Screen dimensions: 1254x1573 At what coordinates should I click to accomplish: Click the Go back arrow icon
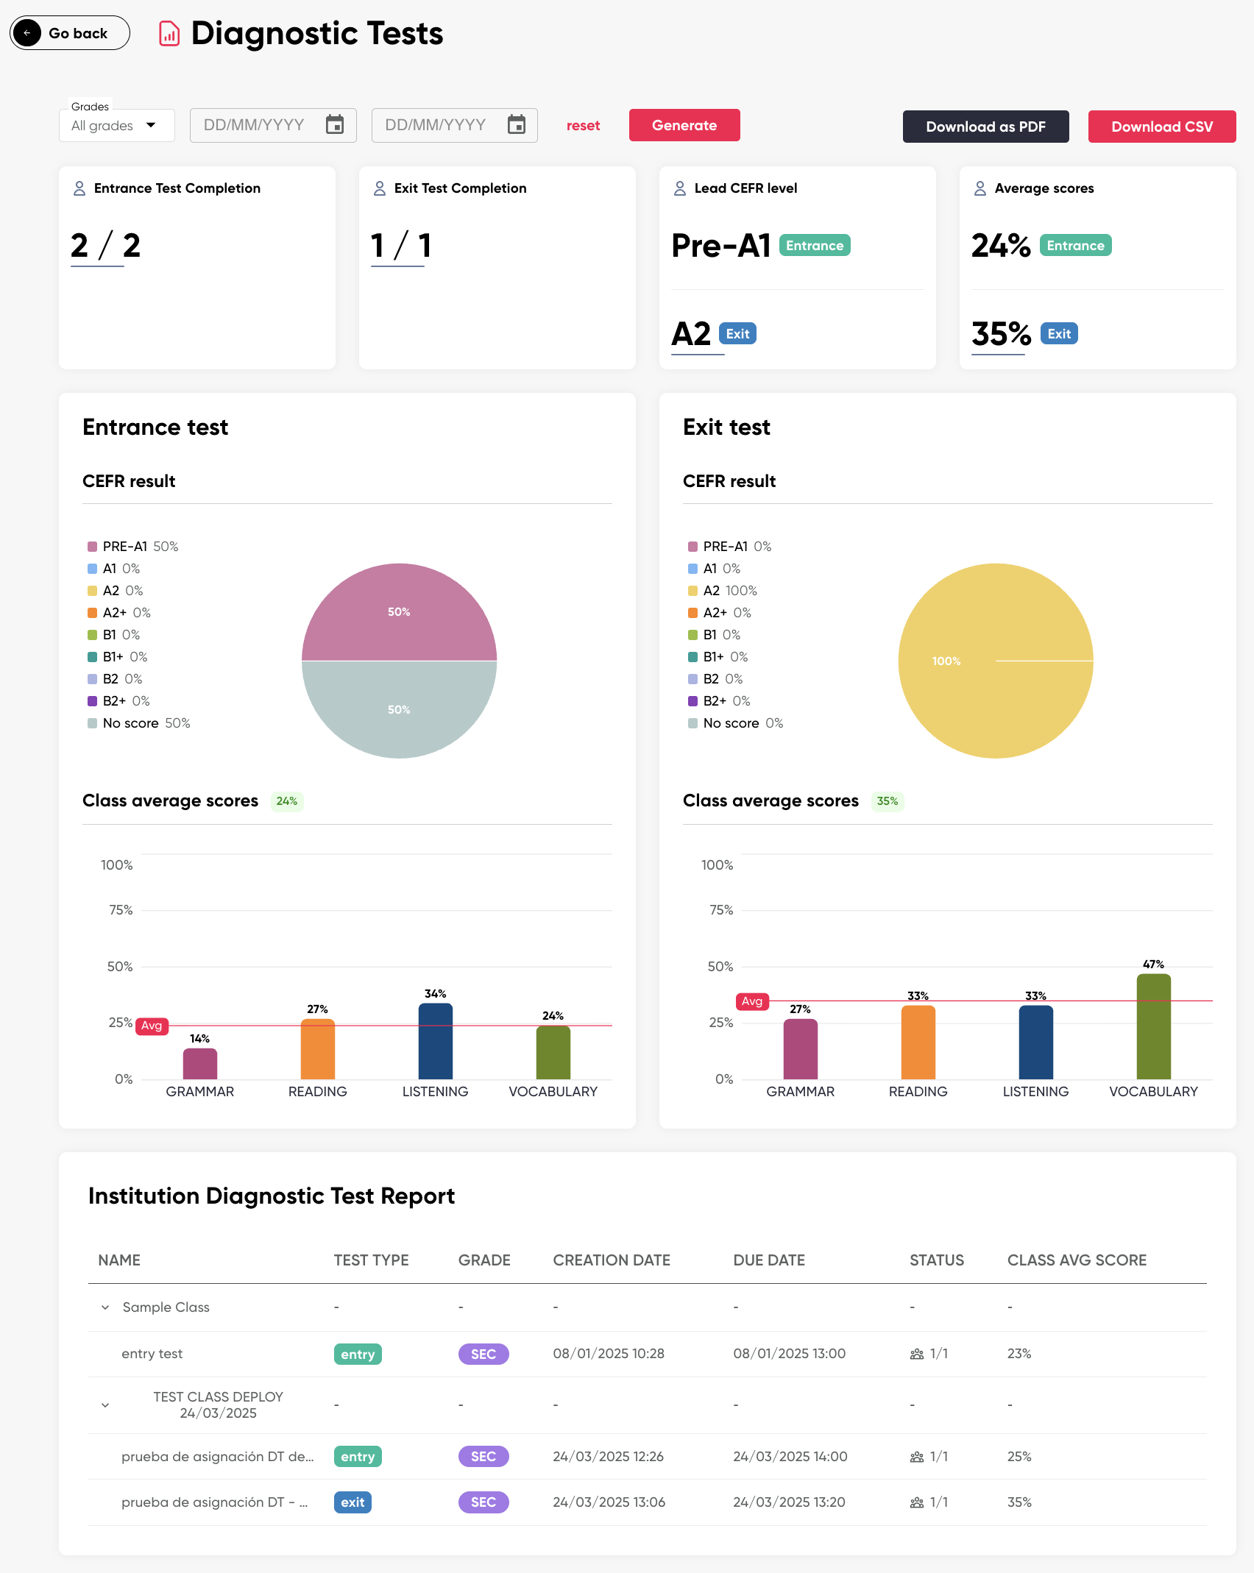click(x=27, y=33)
